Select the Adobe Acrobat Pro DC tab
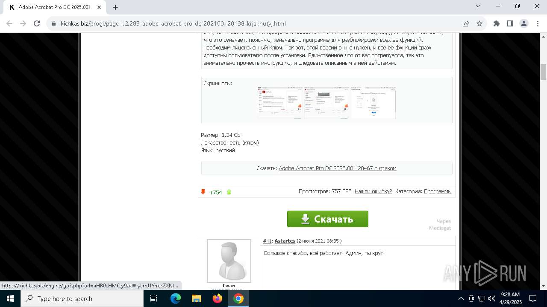Image resolution: width=547 pixels, height=307 pixels. point(55,7)
